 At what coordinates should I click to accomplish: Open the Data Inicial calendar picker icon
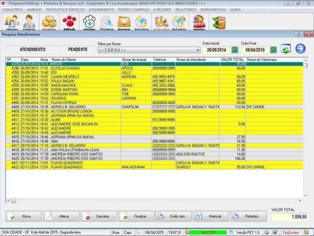[x=235, y=50]
